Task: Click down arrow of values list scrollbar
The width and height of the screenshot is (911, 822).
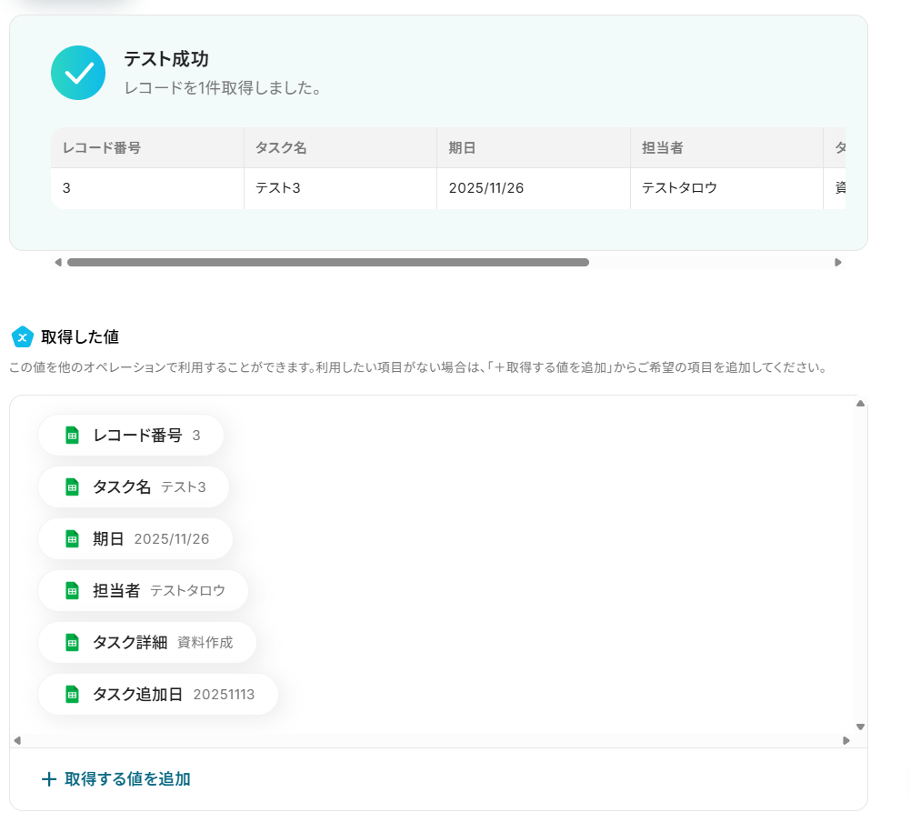Action: tap(860, 727)
